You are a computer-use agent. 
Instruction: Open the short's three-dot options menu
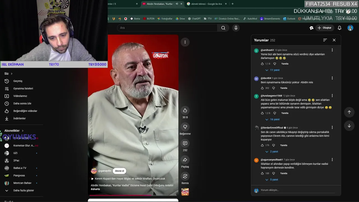(x=185, y=42)
